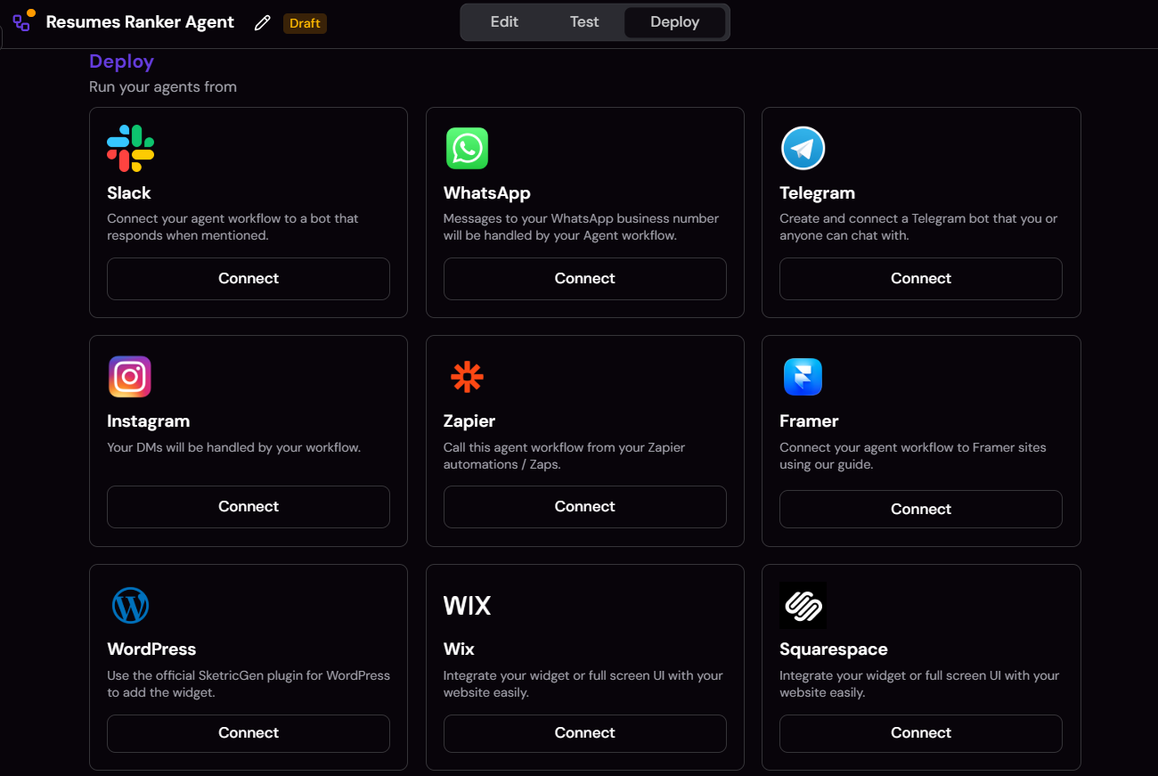The width and height of the screenshot is (1158, 776).
Task: Click the workflow logo icon at top left
Action: coord(23,20)
